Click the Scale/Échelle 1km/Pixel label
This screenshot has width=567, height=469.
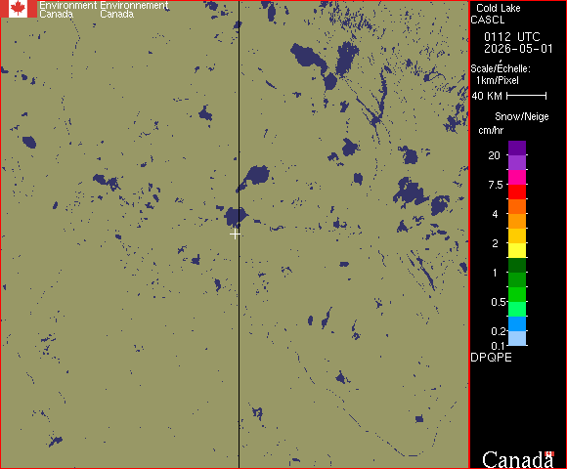click(x=501, y=74)
